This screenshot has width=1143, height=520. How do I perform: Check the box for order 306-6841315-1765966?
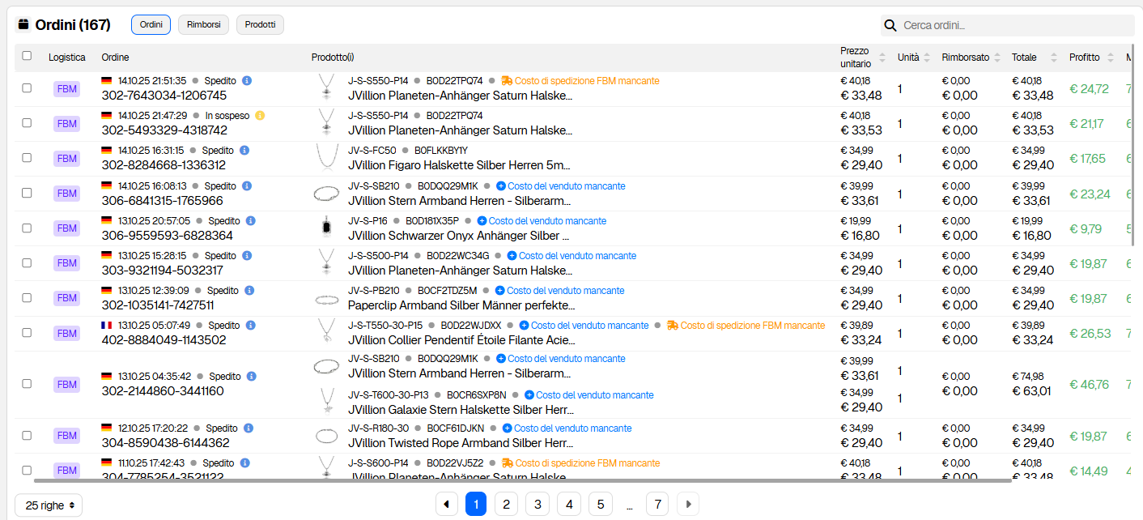(x=27, y=193)
